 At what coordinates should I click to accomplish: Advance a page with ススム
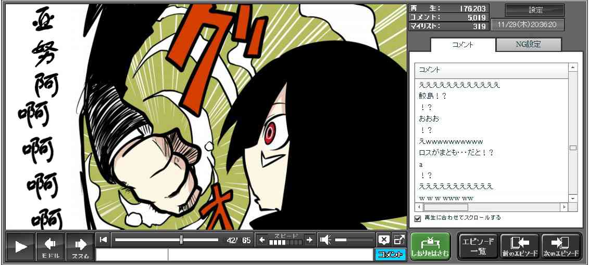pos(80,246)
